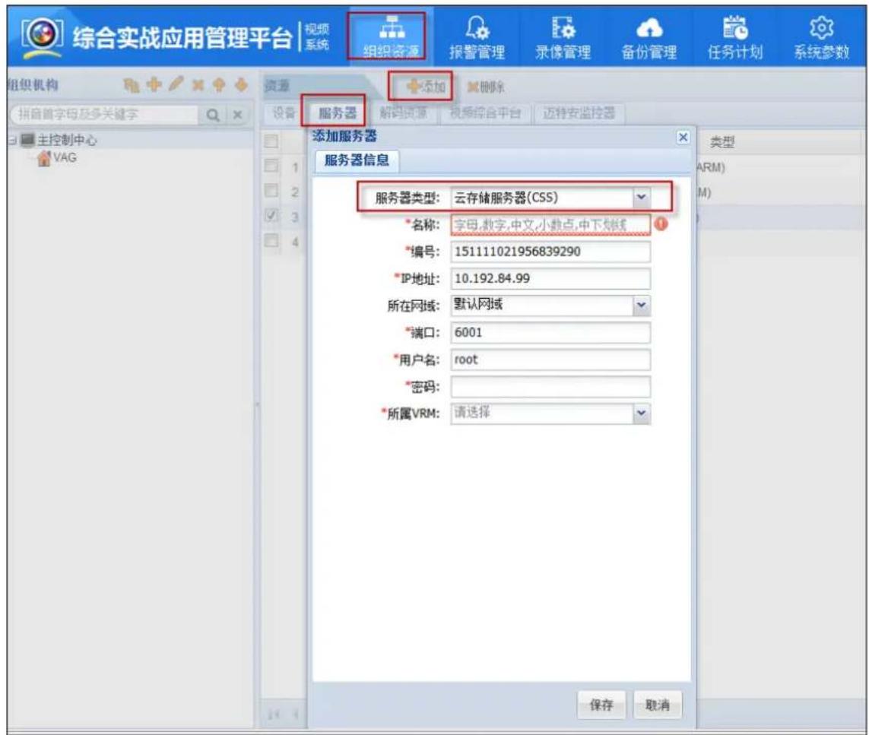This screenshot has height=735, width=869.
Task: Switch to the 迈特安监控器 tab
Action: coord(579,113)
